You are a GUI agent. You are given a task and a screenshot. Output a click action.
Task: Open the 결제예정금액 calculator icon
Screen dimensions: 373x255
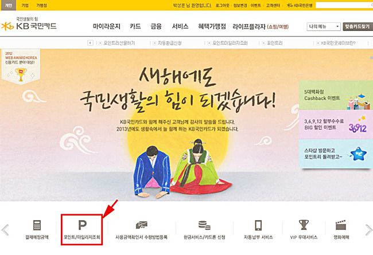coord(37,225)
